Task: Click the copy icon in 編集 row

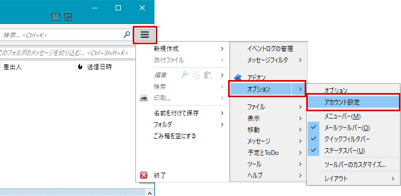Action: click(x=196, y=75)
